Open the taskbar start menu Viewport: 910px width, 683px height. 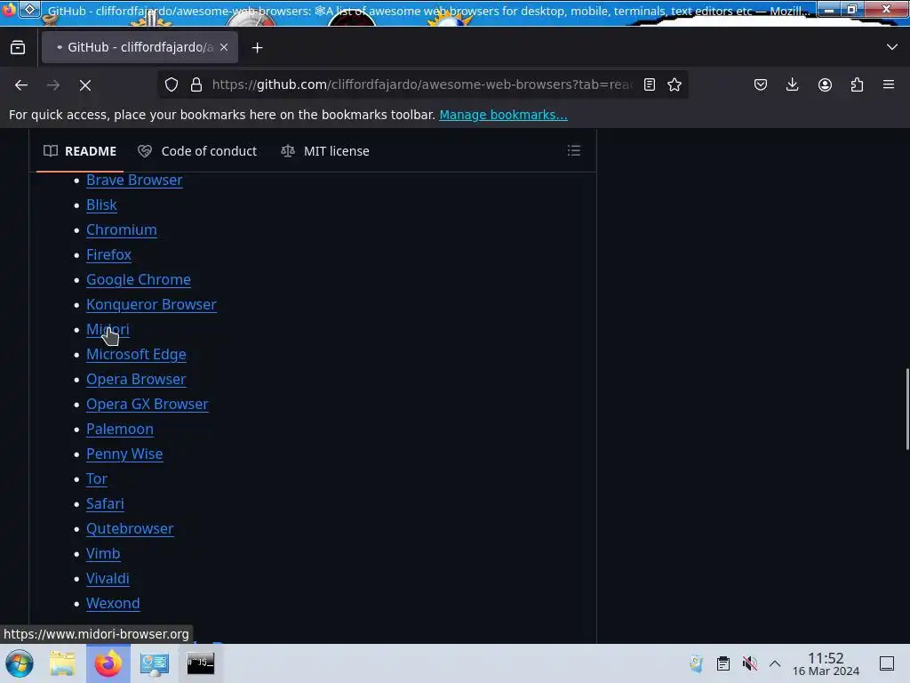click(x=20, y=663)
